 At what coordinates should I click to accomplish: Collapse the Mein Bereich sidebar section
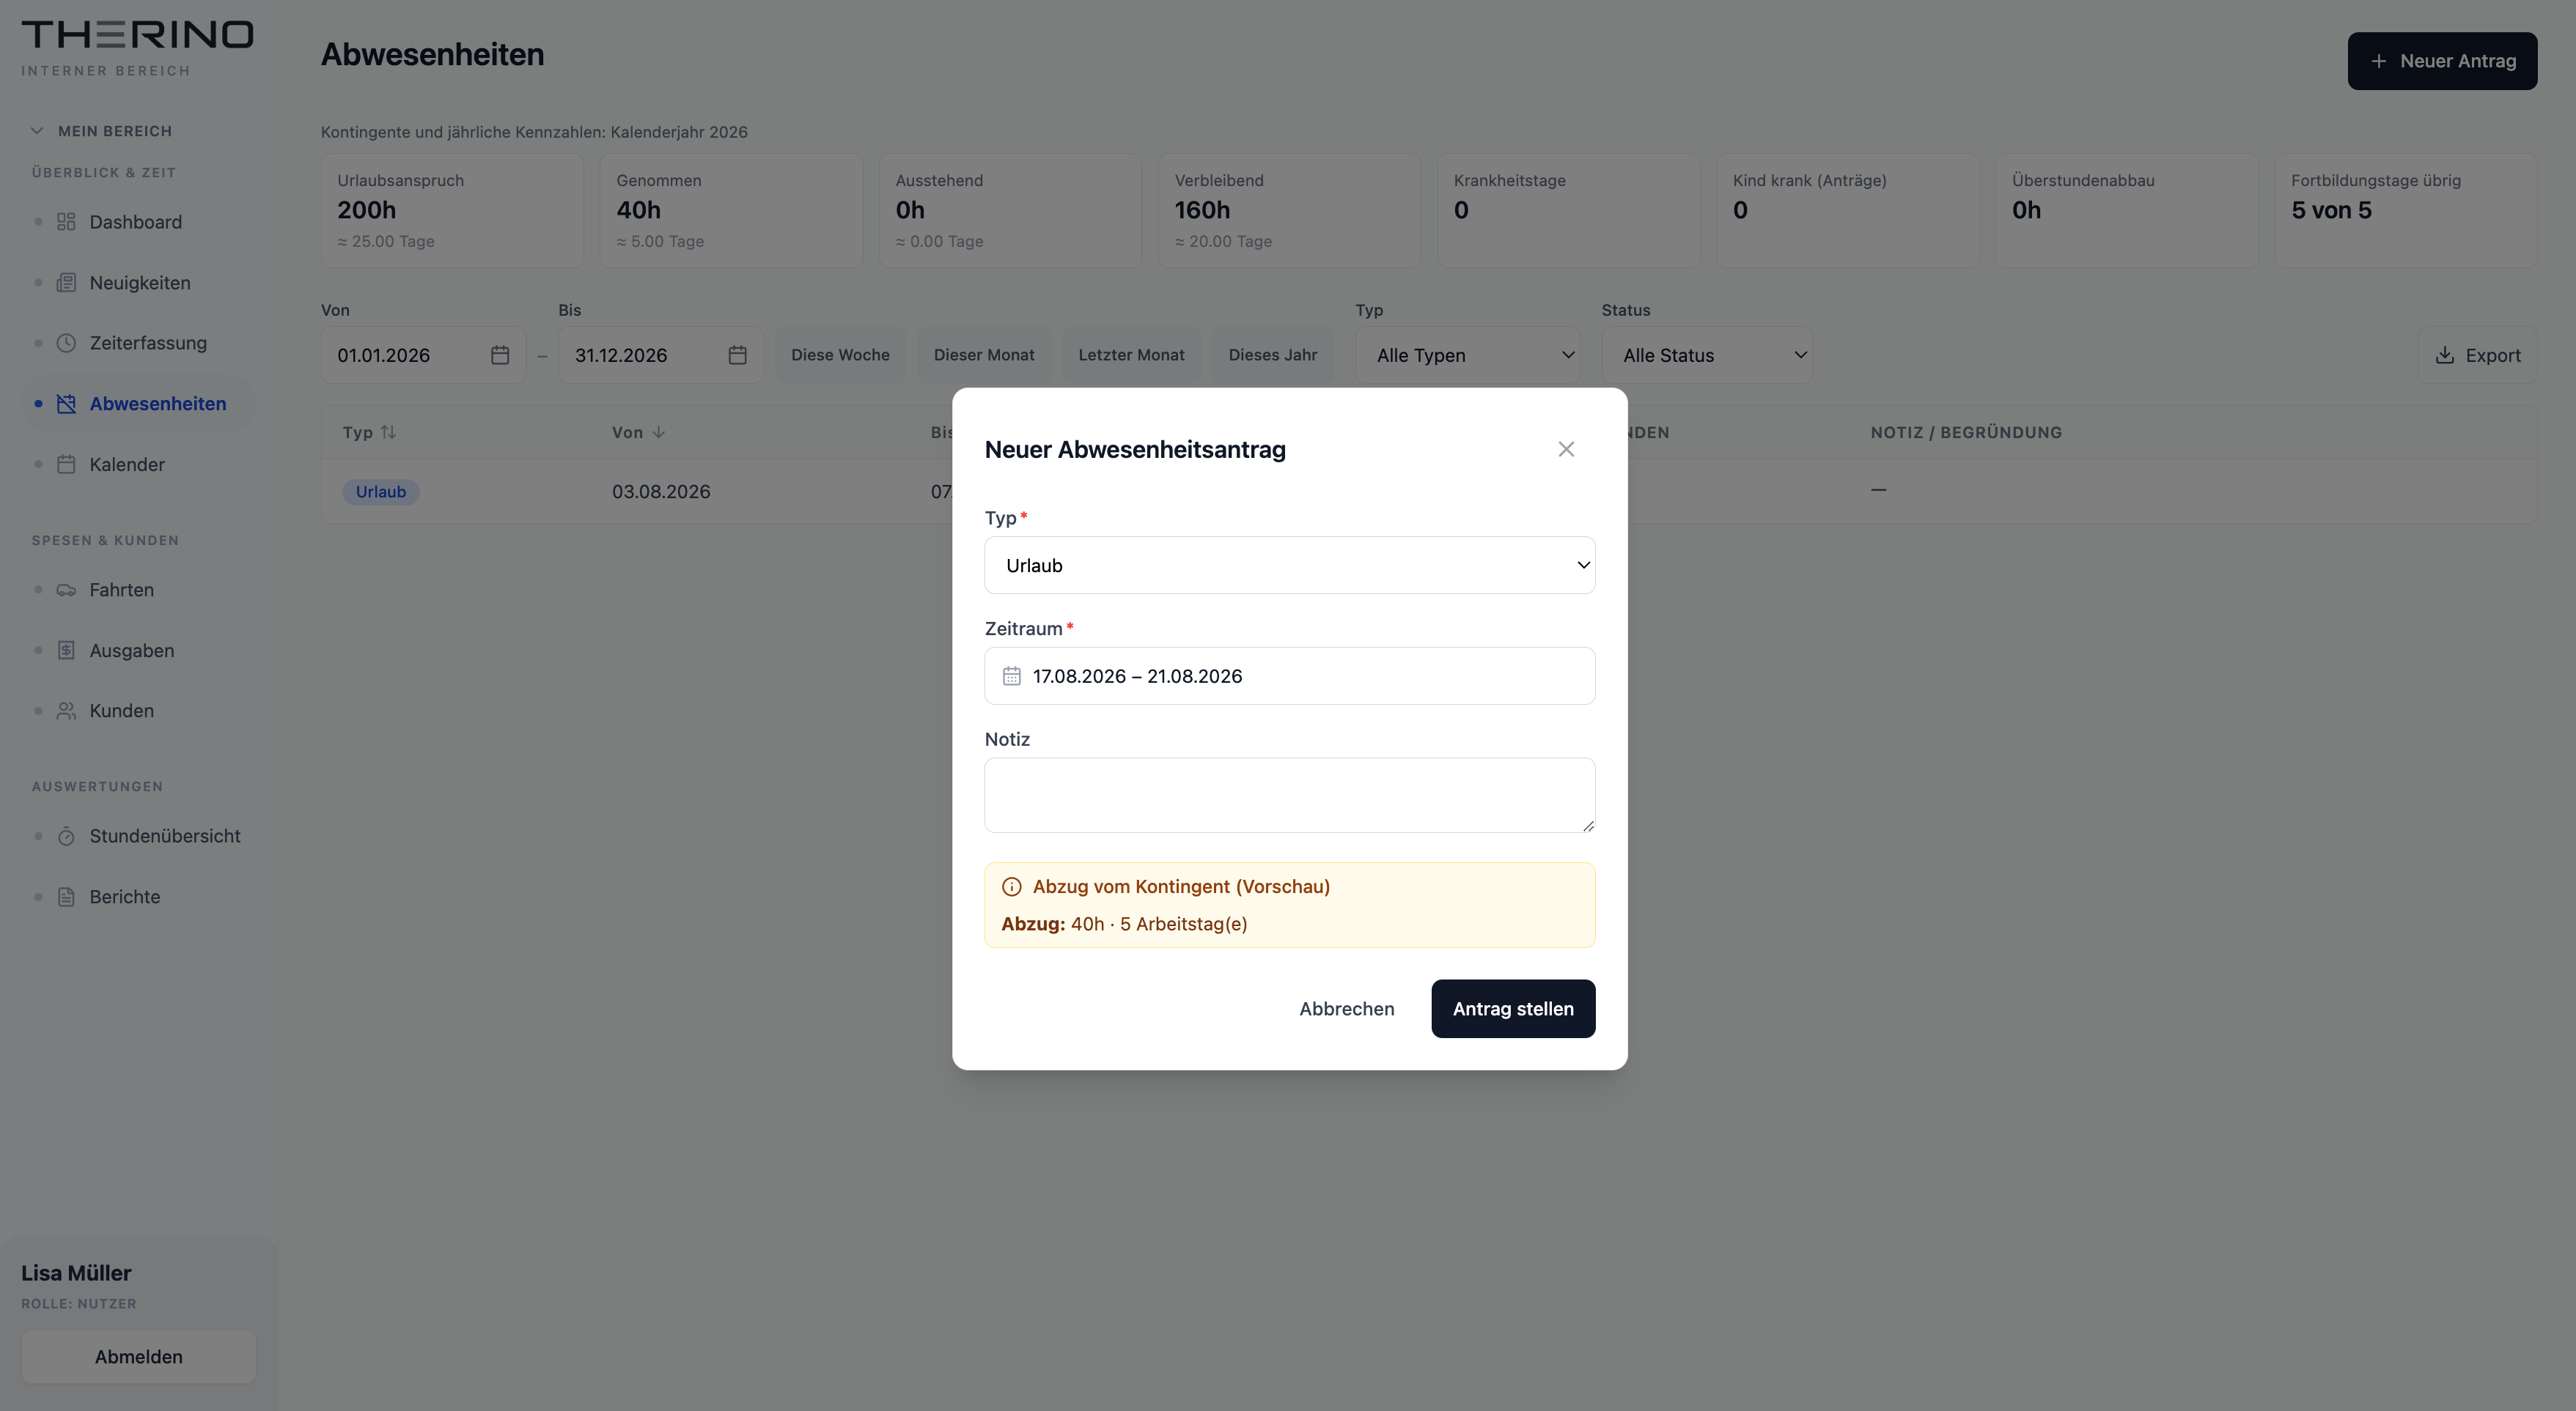click(x=102, y=131)
